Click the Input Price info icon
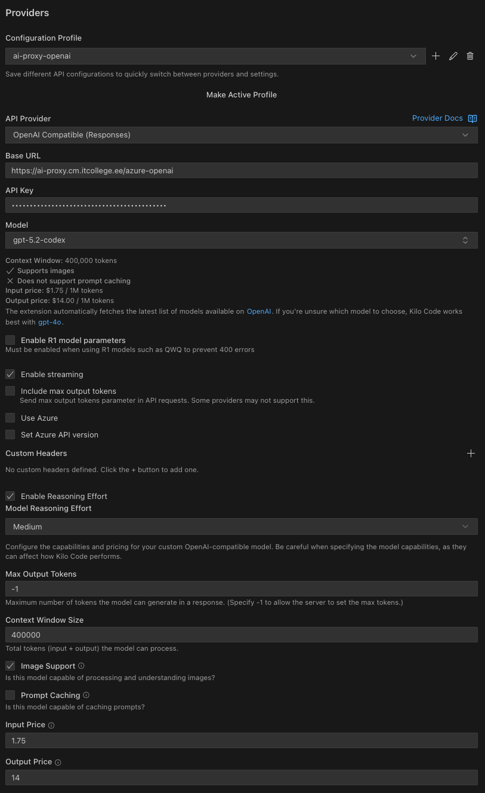Viewport: 485px width, 793px height. point(51,725)
